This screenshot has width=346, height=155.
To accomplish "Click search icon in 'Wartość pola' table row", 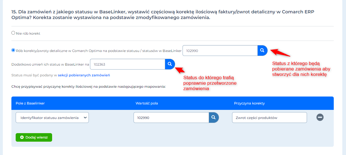I will [x=214, y=118].
